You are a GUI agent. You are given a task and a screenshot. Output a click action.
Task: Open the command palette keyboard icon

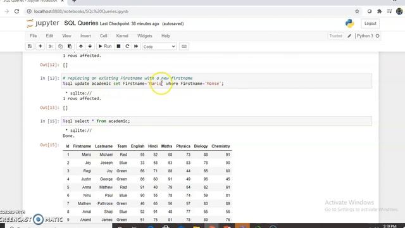[184, 46]
